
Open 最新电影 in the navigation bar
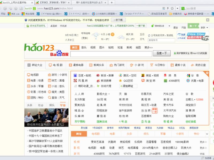(76, 65)
